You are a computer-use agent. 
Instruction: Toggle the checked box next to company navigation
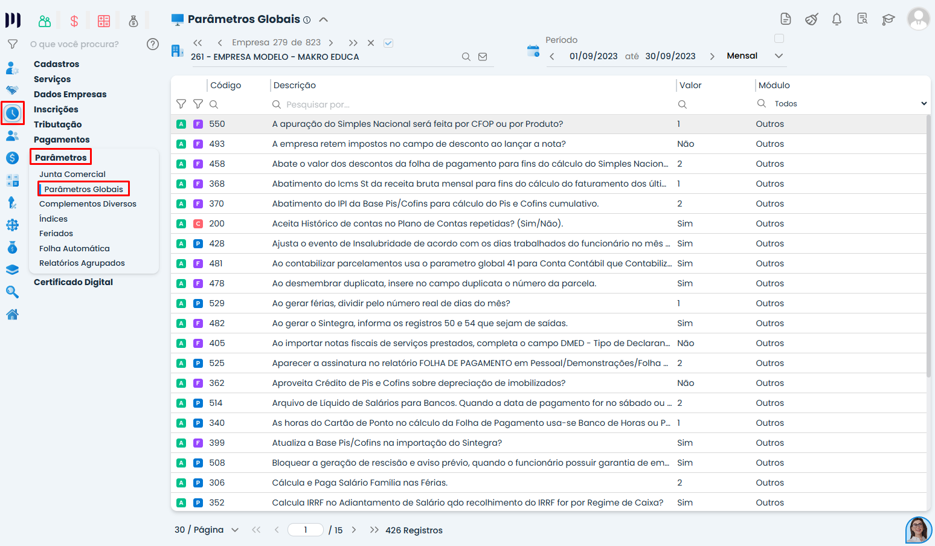coord(388,43)
